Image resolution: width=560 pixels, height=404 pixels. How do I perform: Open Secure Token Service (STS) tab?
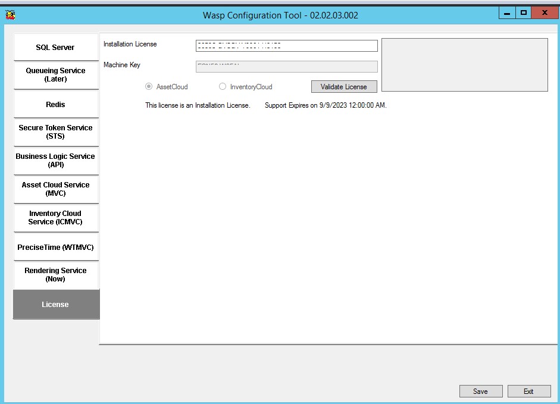pyautogui.click(x=55, y=132)
